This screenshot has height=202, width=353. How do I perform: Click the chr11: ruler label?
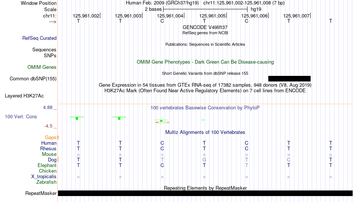[50, 16]
